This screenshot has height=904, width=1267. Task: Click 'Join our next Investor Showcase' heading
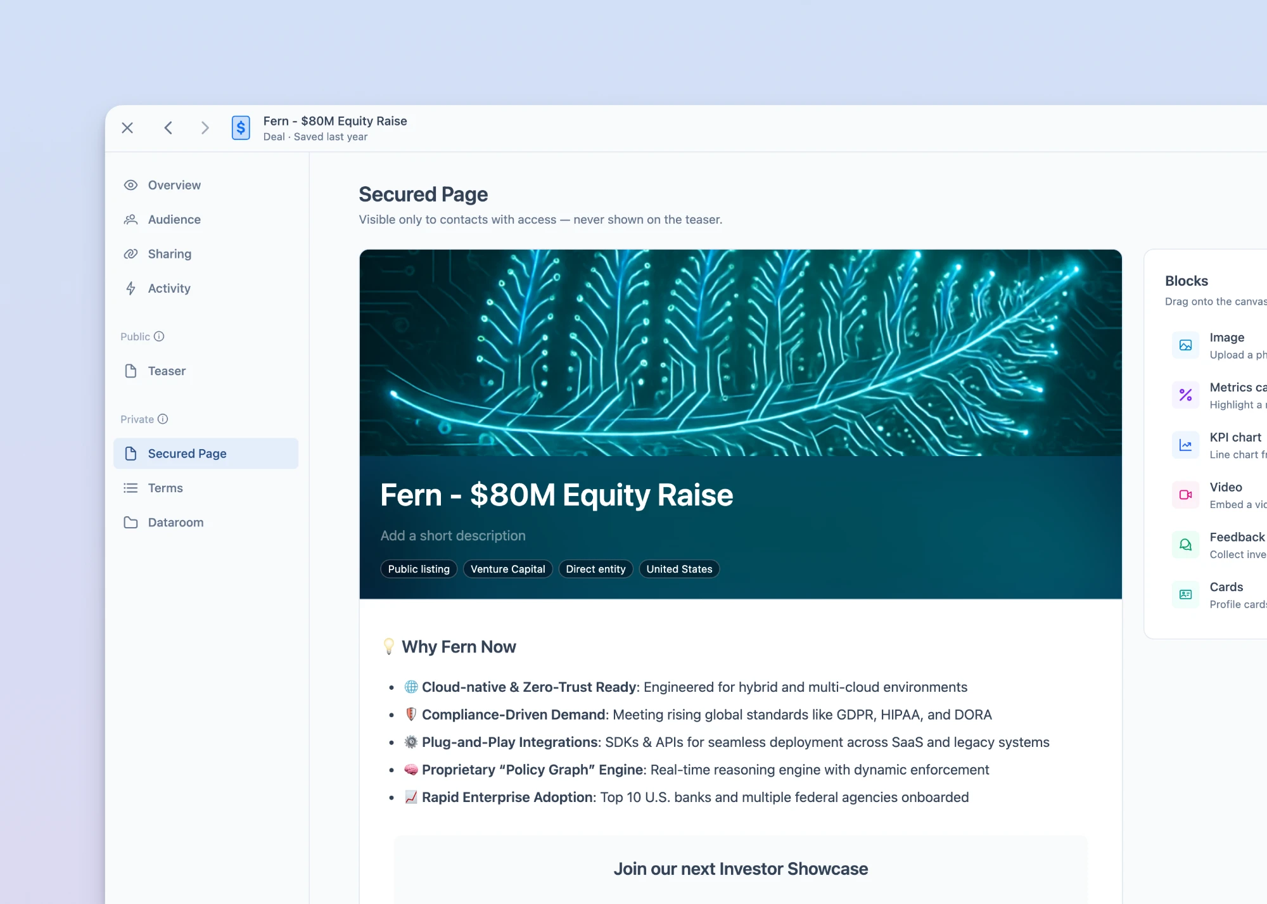pyautogui.click(x=741, y=869)
